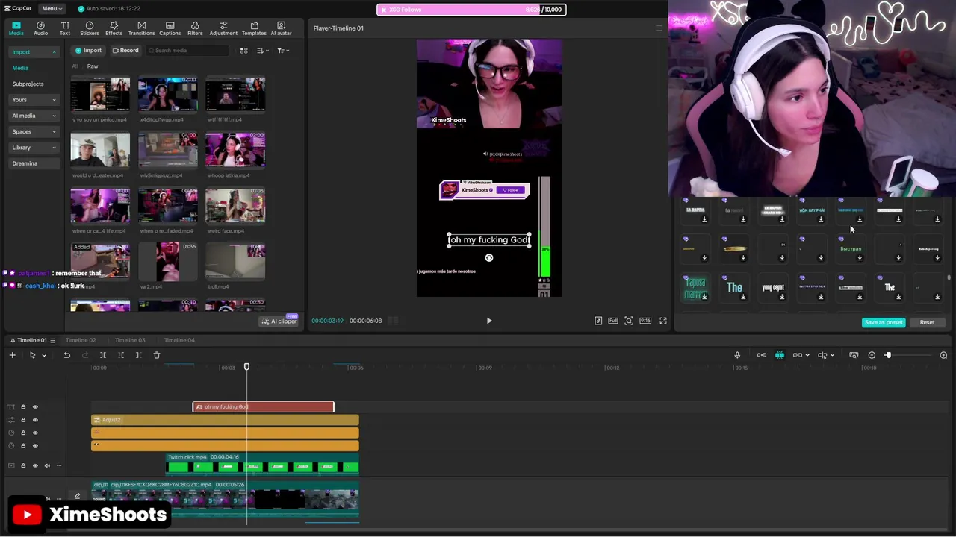956x537 pixels.
Task: Open the Stickers panel
Action: (x=89, y=28)
